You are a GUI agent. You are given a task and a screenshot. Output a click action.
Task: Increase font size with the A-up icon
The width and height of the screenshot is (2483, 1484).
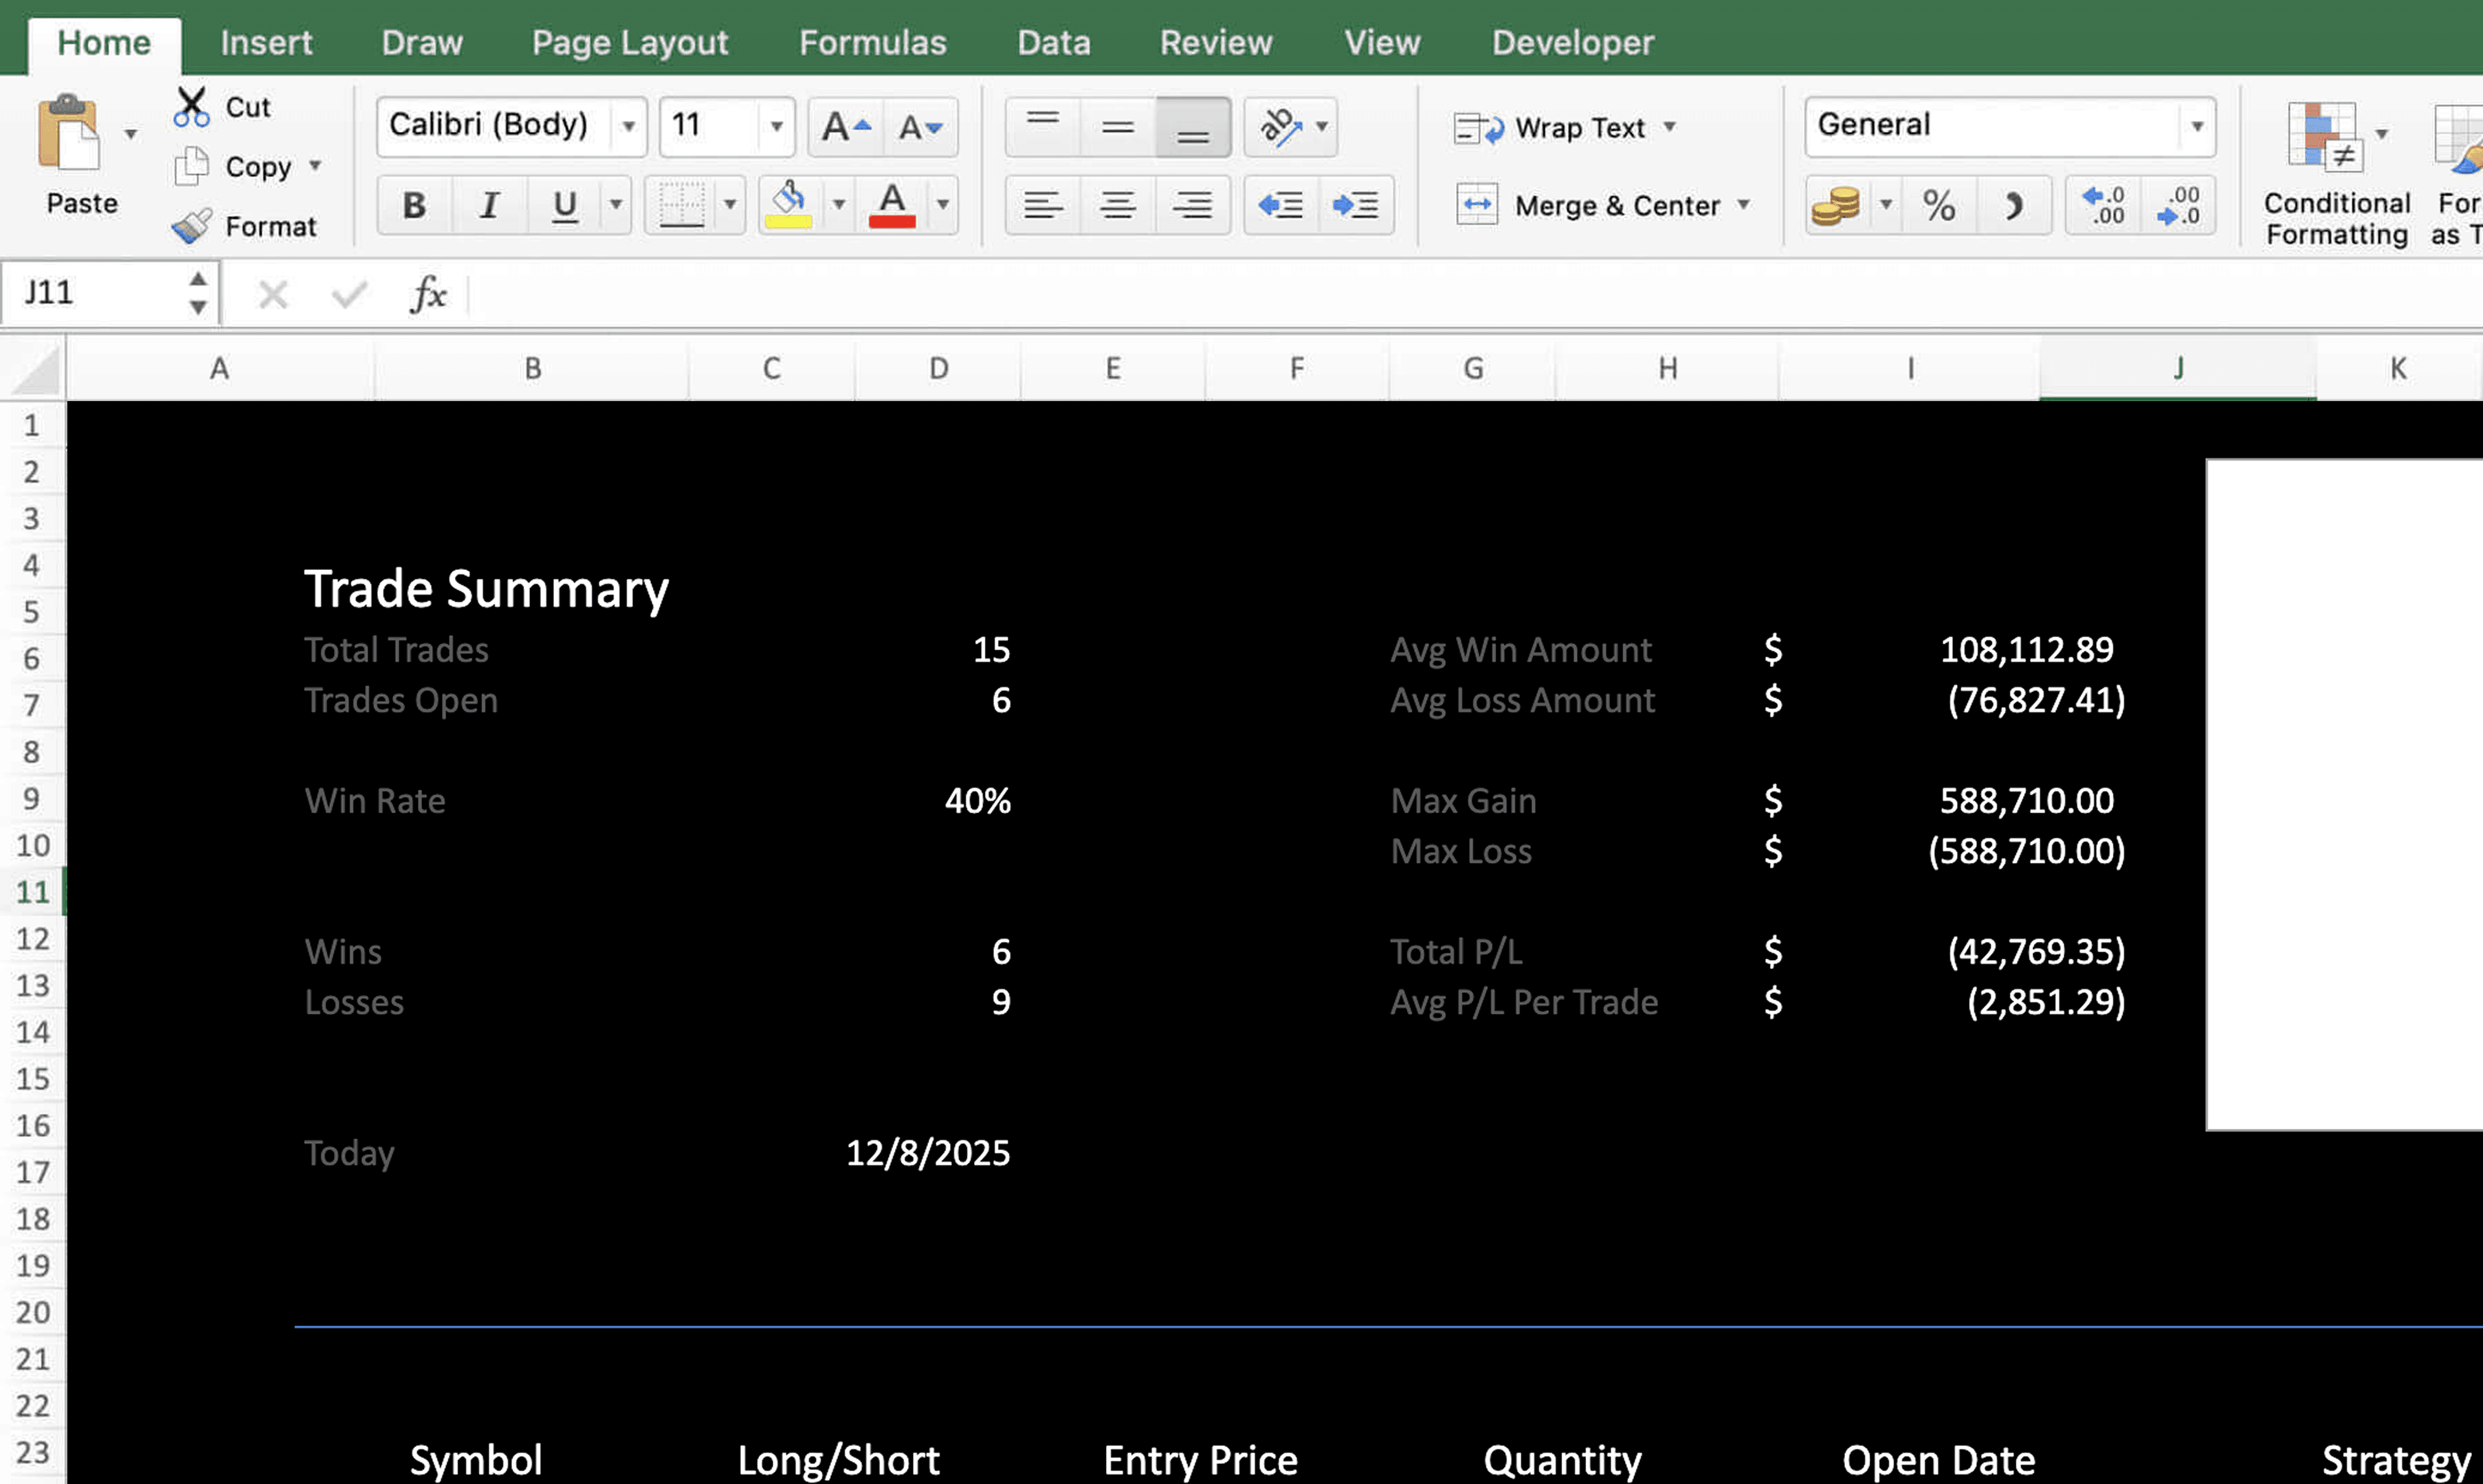pyautogui.click(x=845, y=127)
